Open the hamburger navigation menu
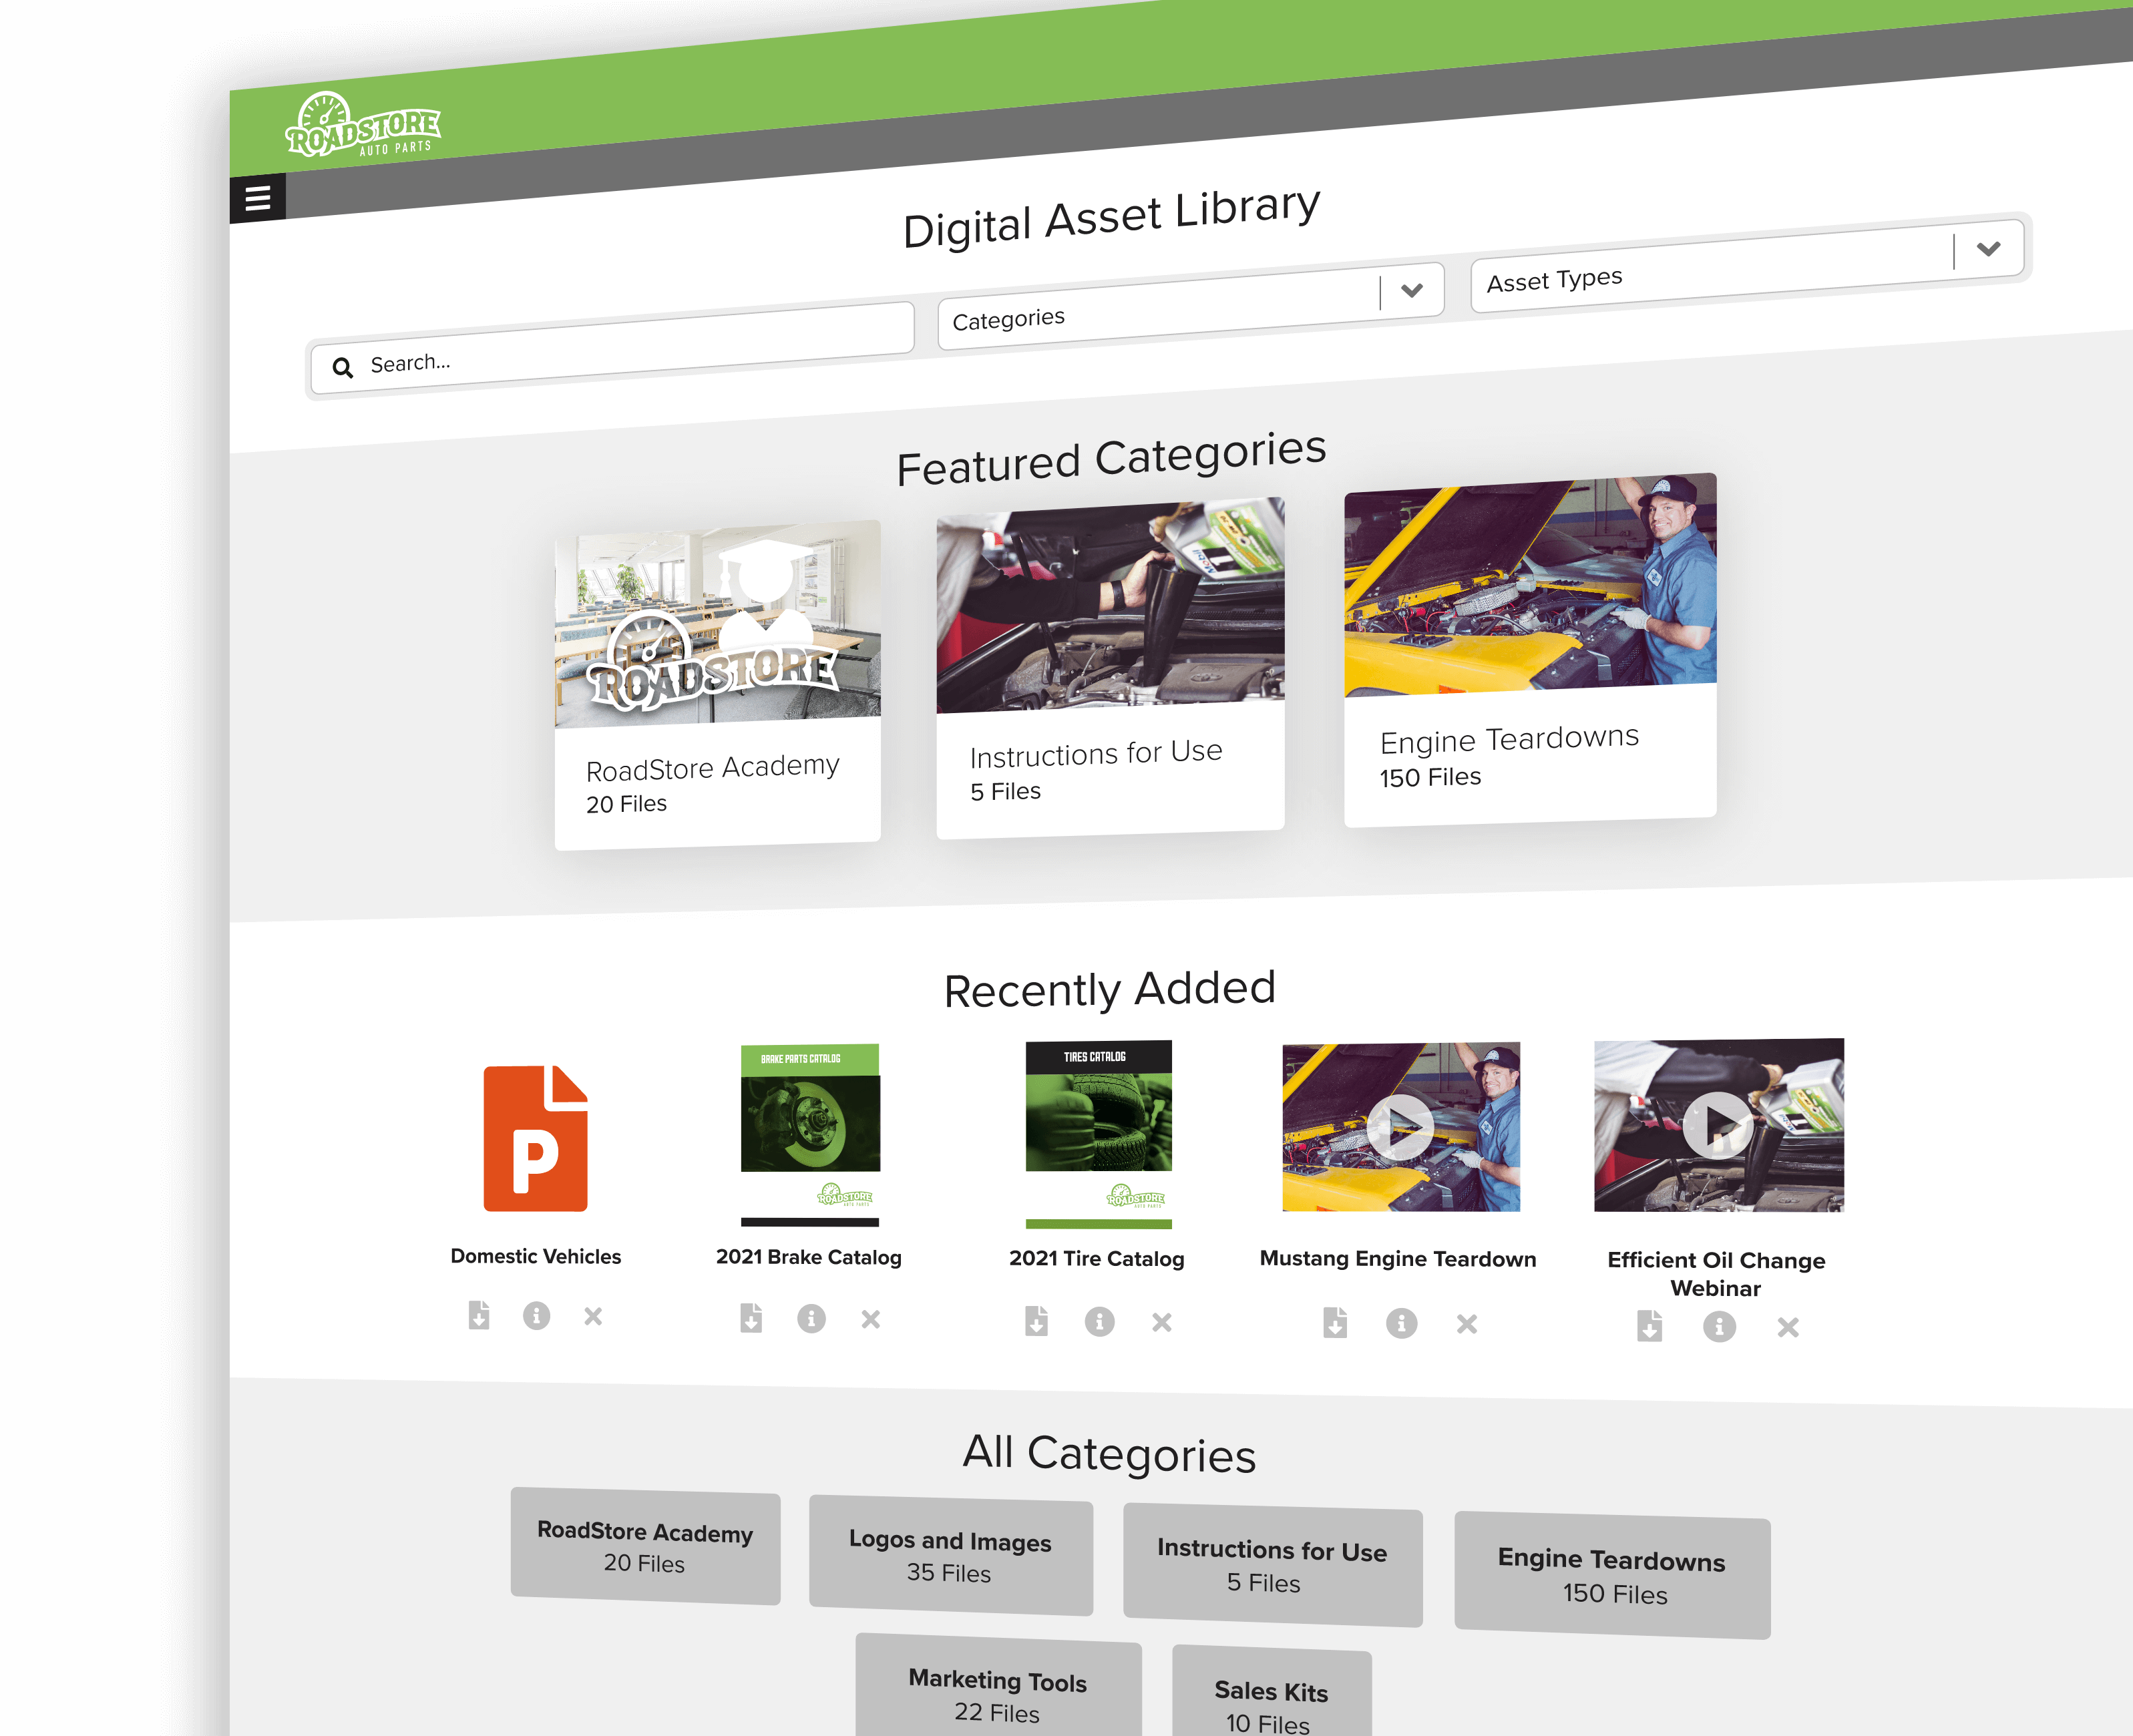The image size is (2133, 1736). pyautogui.click(x=259, y=198)
